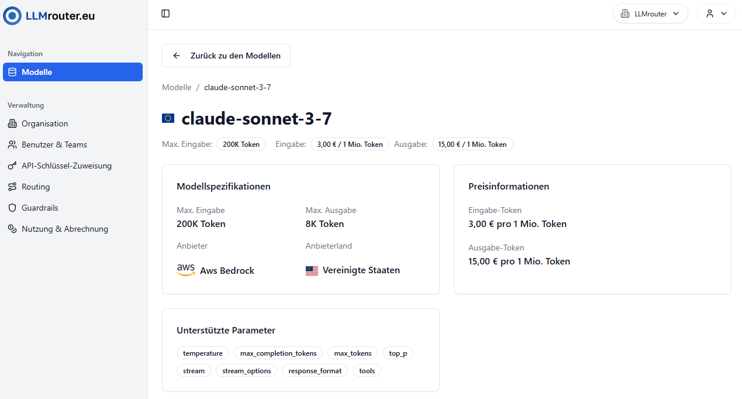Image resolution: width=742 pixels, height=399 pixels.
Task: Click the temperature parameter tag
Action: point(203,353)
